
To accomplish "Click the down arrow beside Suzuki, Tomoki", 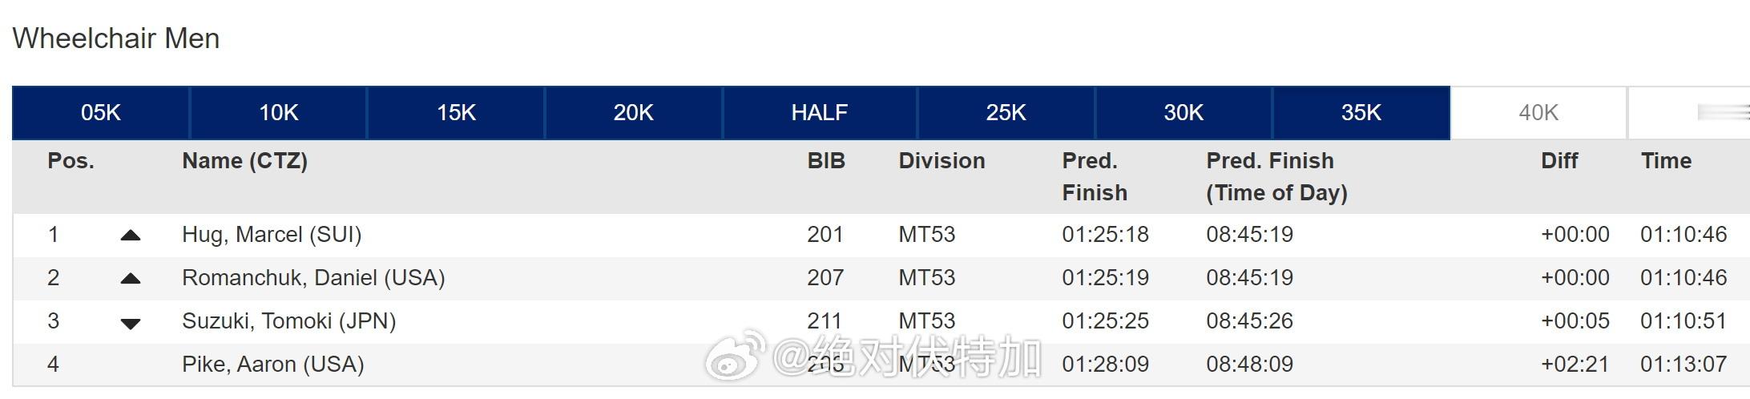I will (x=131, y=324).
